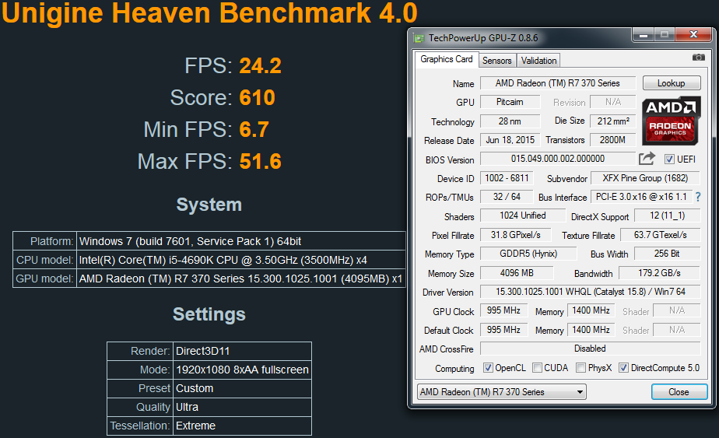Image resolution: width=719 pixels, height=438 pixels.
Task: Click the Max FPS value 51.6
Action: (x=260, y=162)
